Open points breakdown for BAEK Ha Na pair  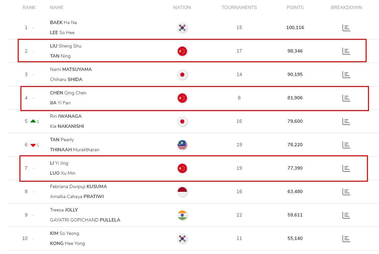[x=346, y=28]
